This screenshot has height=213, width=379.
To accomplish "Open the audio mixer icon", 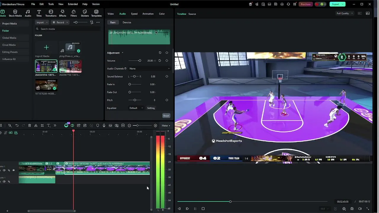I will click(110, 125).
